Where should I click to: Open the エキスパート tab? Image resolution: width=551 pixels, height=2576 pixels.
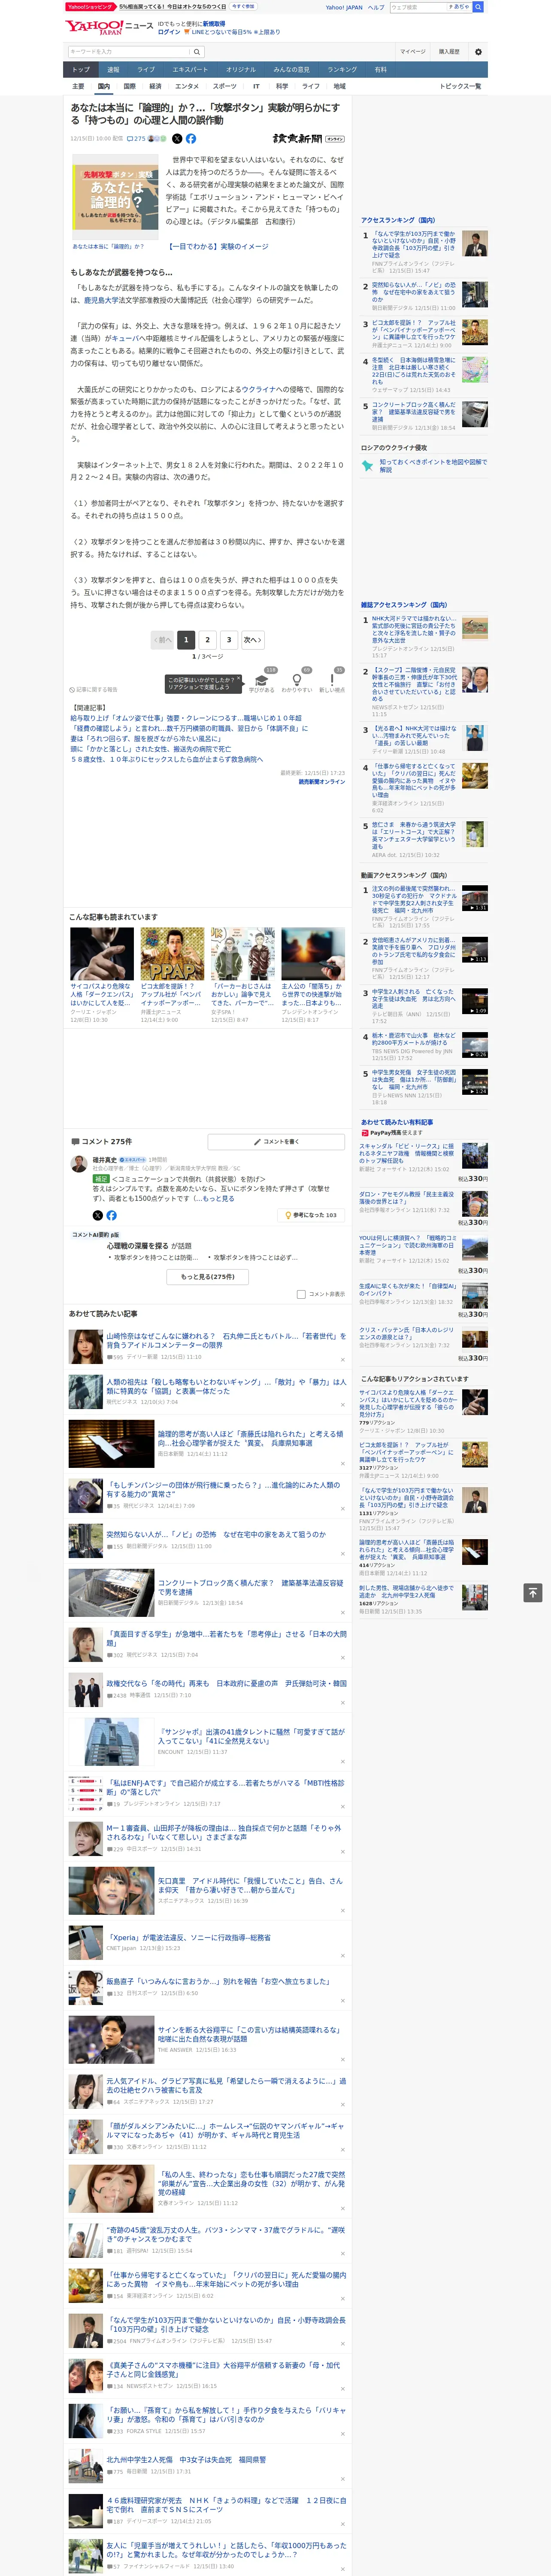click(x=190, y=69)
